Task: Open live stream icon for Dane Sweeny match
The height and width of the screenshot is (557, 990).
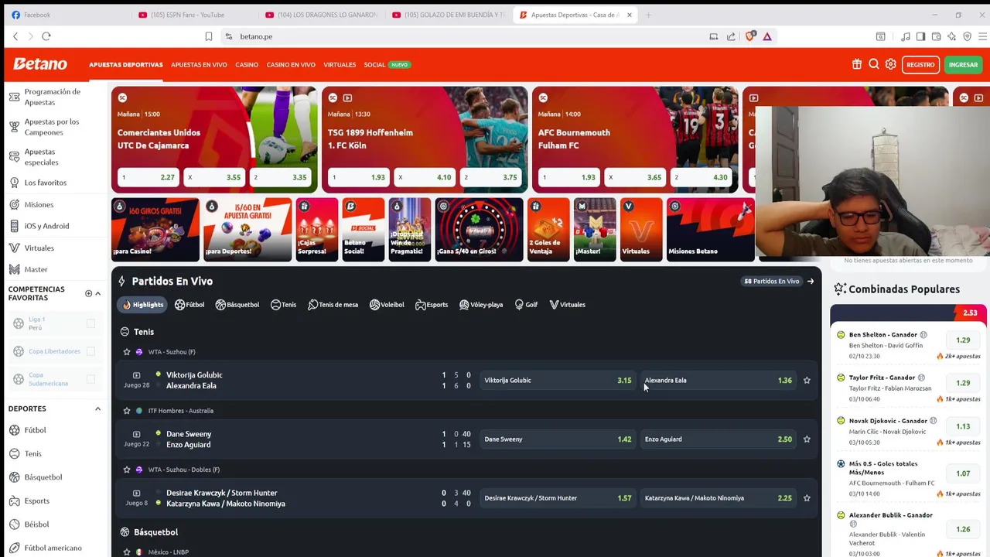Action: [x=136, y=434]
